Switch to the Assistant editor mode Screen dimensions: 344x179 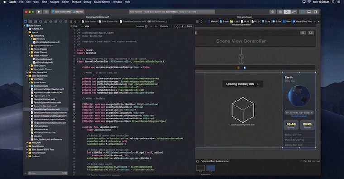(287, 12)
